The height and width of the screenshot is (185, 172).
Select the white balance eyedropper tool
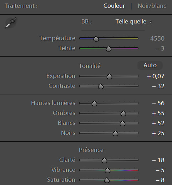click(11, 23)
